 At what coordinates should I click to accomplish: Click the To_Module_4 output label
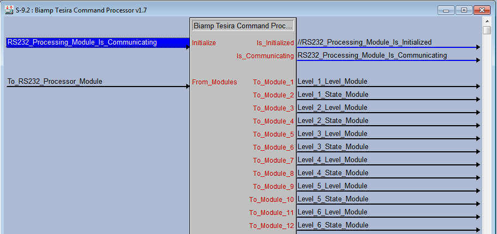coord(273,121)
